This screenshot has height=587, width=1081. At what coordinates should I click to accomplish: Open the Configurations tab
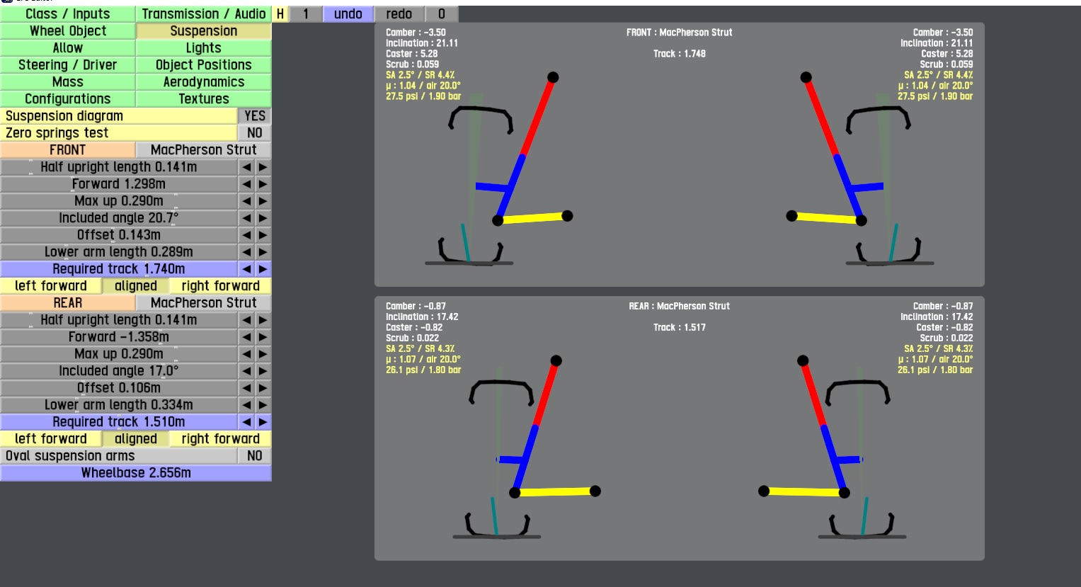pos(68,99)
